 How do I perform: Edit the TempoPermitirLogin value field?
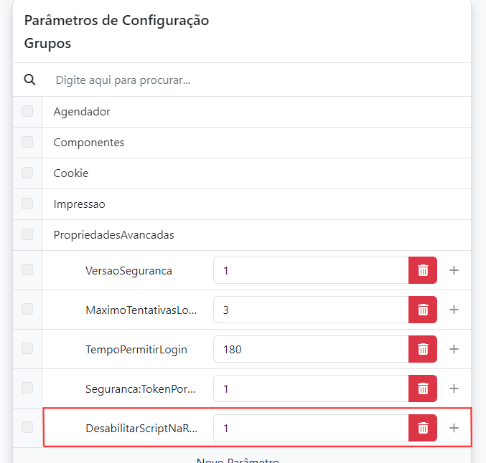310,349
